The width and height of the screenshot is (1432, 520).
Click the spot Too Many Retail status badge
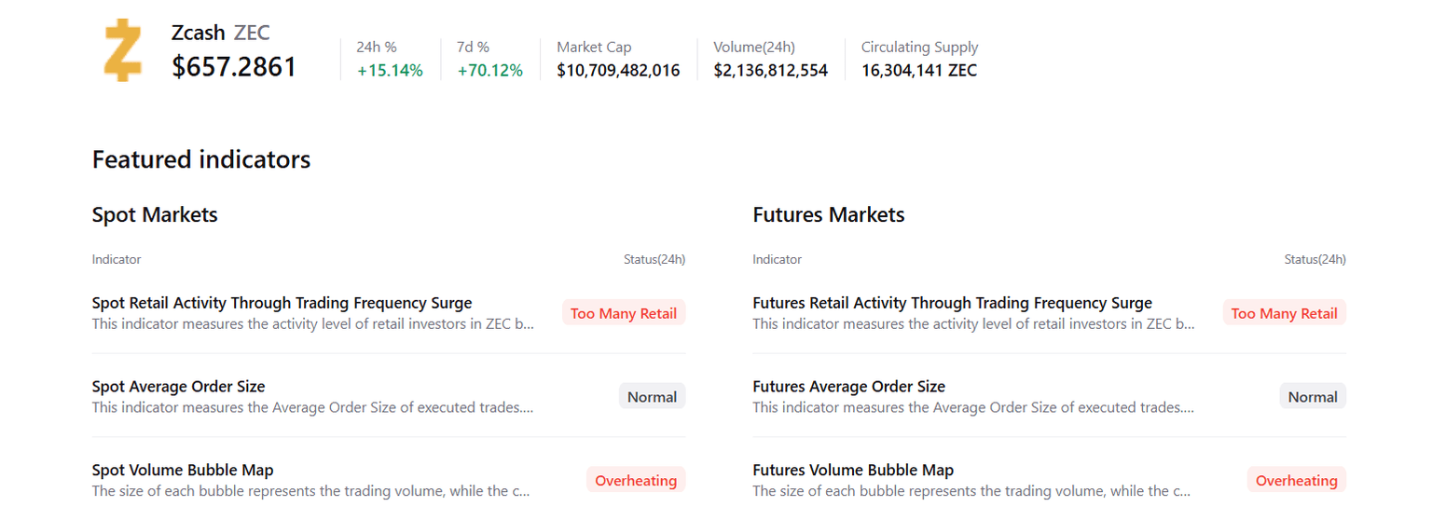624,313
